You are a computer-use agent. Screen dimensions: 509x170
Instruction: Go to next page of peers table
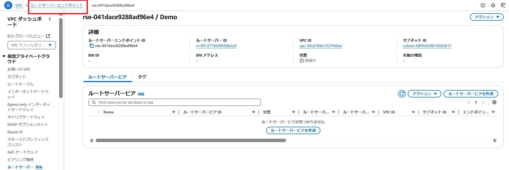(483, 102)
